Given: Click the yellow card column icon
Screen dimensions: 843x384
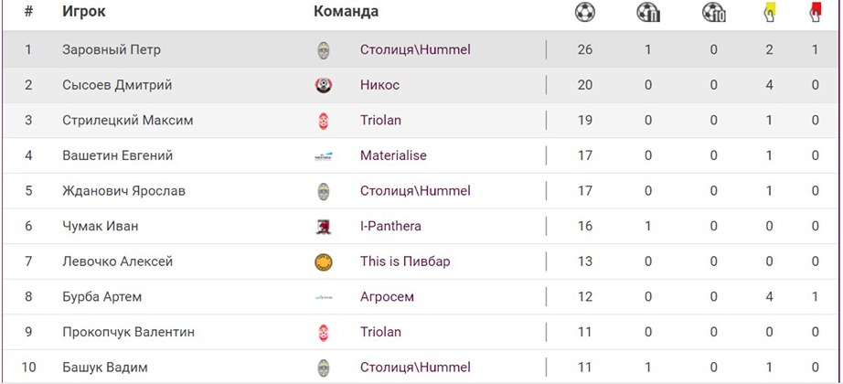Looking at the screenshot, I should click(769, 12).
